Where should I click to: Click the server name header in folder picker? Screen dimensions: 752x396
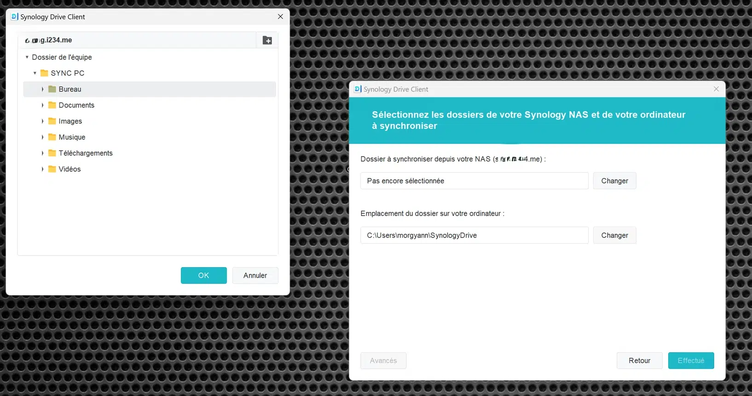pyautogui.click(x=48, y=40)
